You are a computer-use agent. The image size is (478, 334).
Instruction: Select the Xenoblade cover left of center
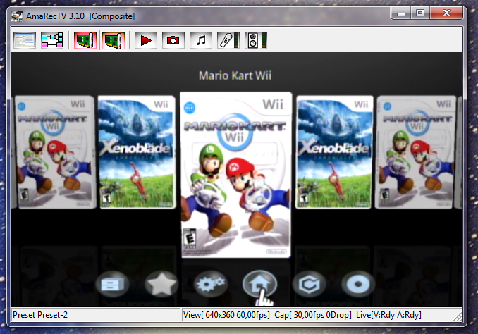pyautogui.click(x=137, y=152)
